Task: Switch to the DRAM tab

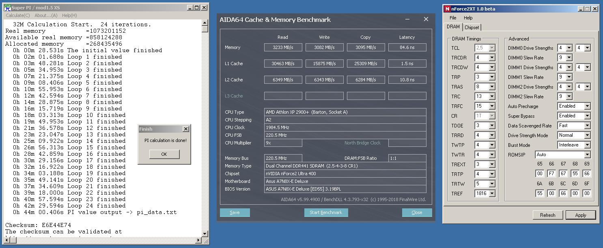Action: pos(453,27)
